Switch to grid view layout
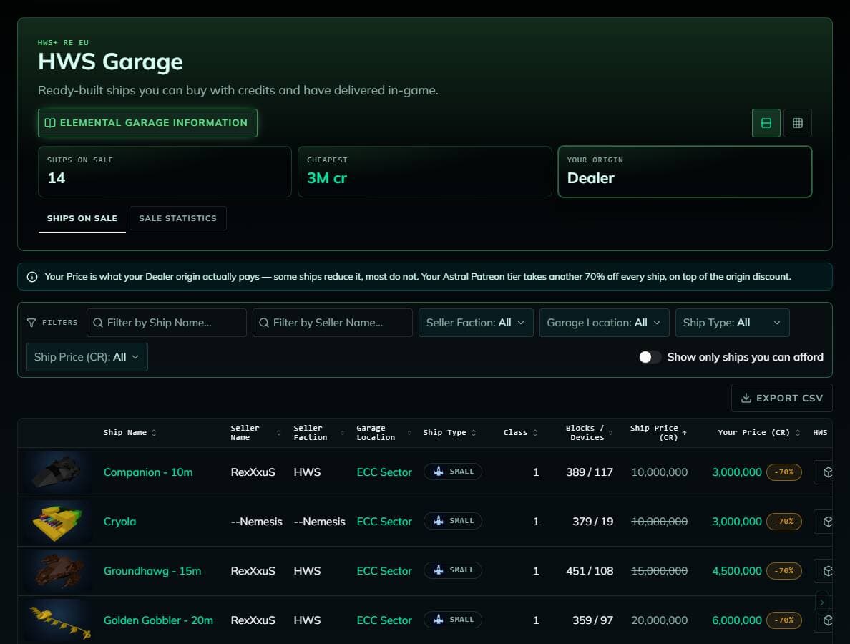850x644 pixels. (x=798, y=123)
